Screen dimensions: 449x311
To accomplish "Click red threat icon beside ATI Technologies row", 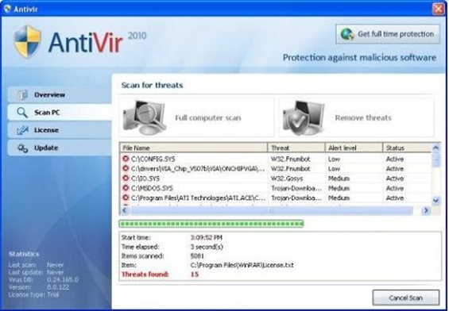I will [x=126, y=198].
